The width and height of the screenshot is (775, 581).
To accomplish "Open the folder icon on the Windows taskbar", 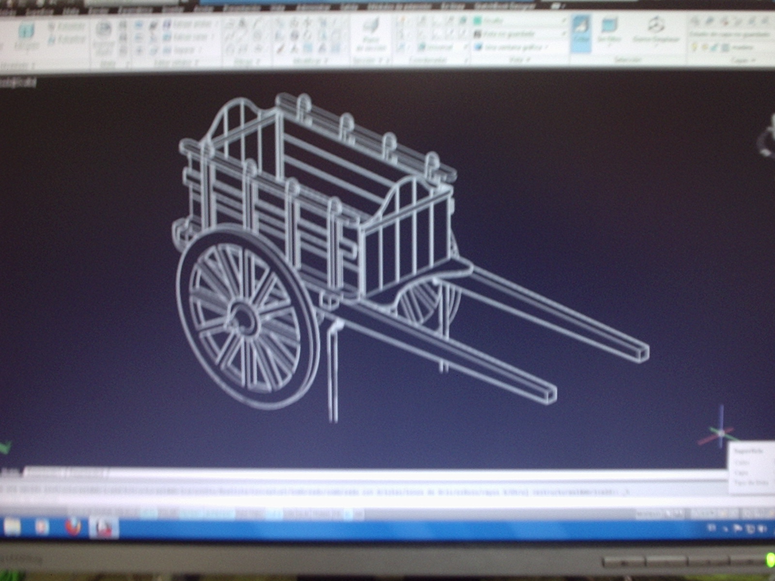I will (13, 526).
